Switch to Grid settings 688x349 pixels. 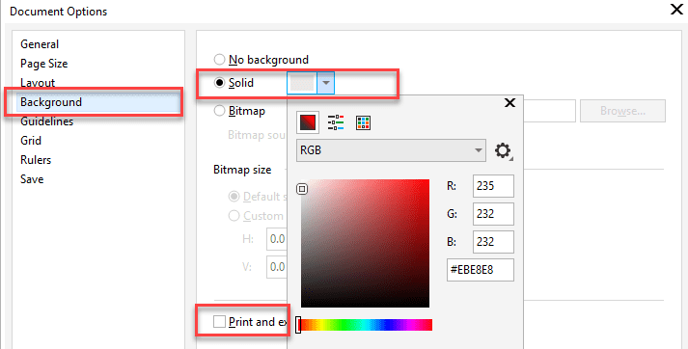[31, 141]
